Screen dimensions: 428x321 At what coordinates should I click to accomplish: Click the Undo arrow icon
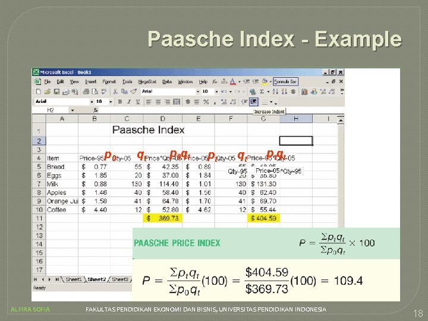click(224, 92)
